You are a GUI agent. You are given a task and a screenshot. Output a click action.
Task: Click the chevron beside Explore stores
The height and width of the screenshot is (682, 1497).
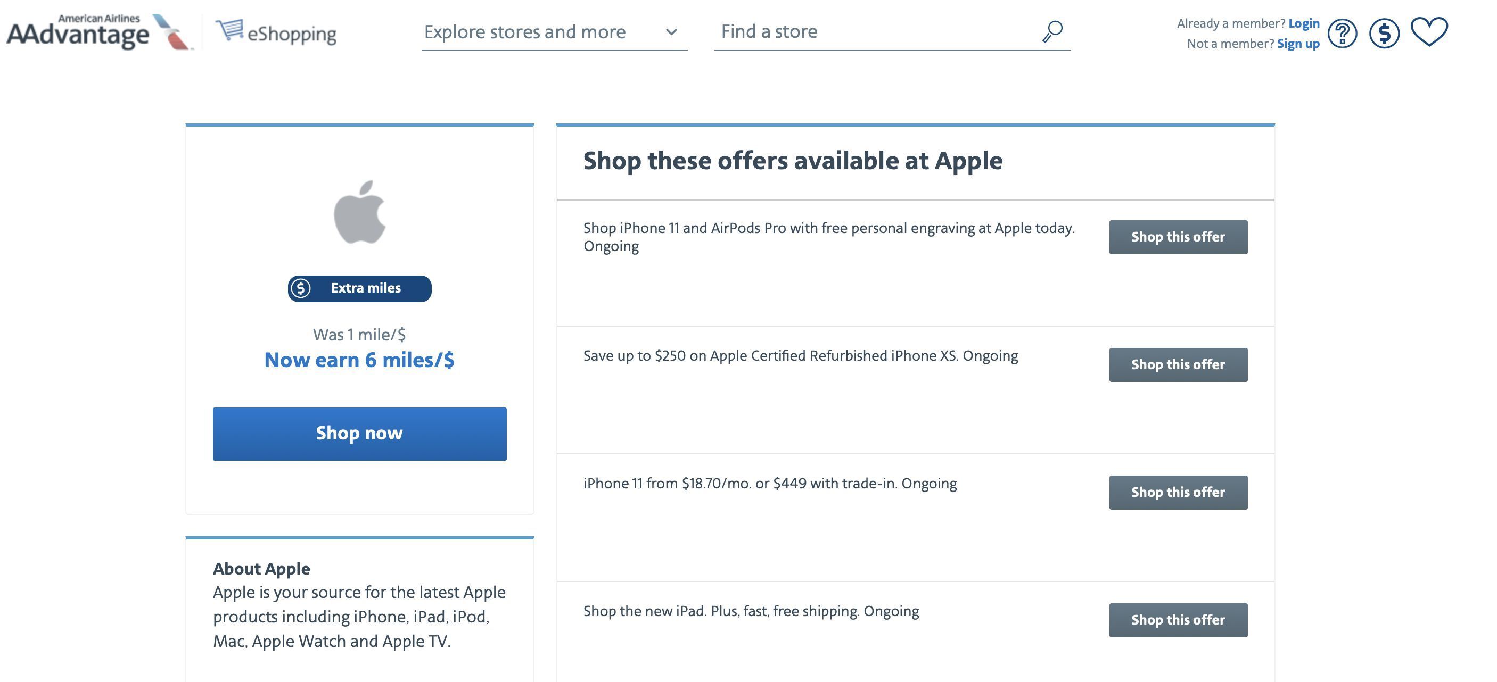[671, 32]
